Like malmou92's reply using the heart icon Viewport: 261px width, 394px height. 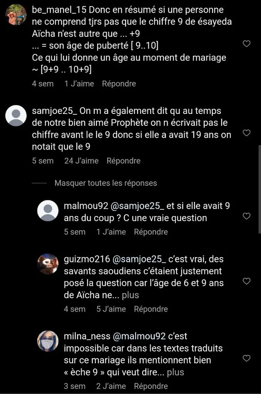pos(246,216)
